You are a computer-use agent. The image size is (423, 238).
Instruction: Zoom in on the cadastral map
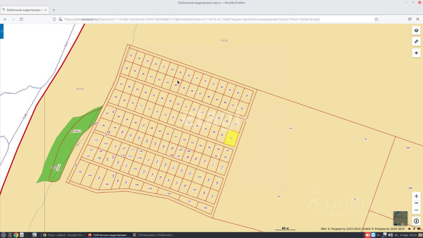click(416, 196)
